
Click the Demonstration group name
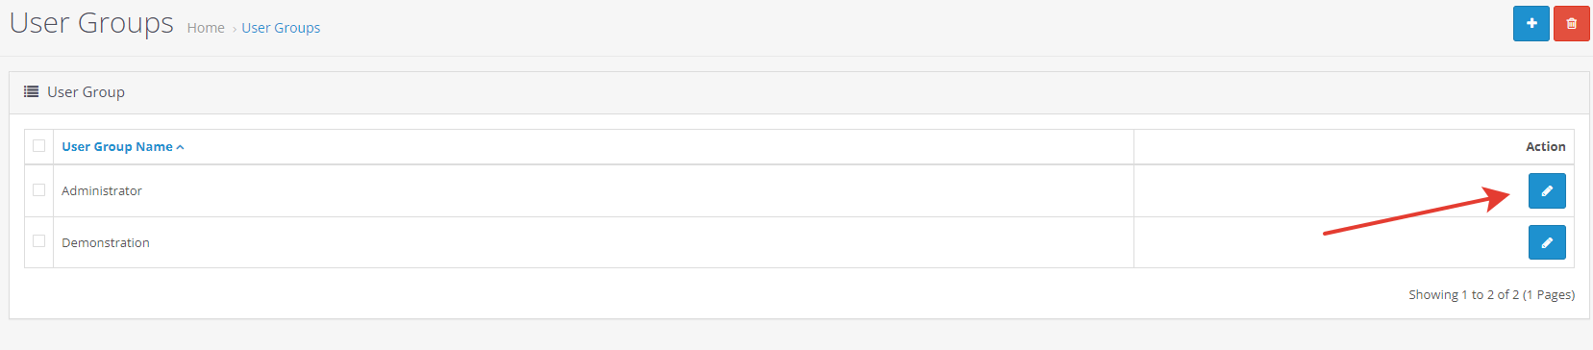(106, 242)
